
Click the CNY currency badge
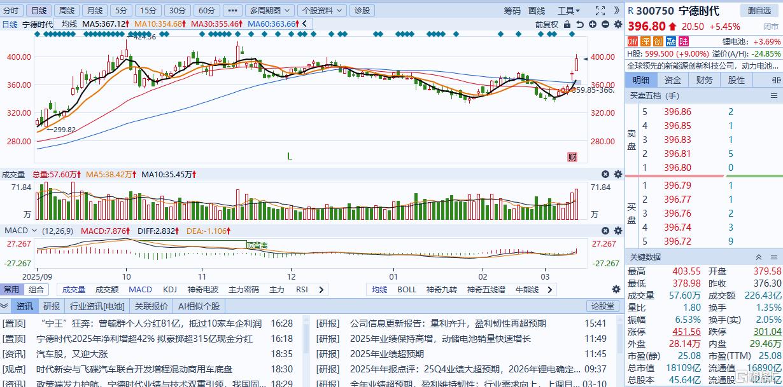(x=633, y=41)
